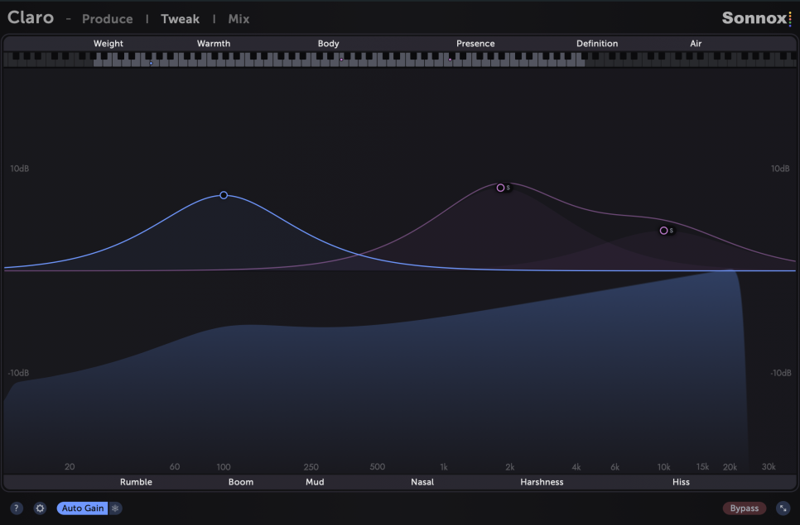Click the Mud problem label
This screenshot has width=800, height=525.
(x=315, y=482)
